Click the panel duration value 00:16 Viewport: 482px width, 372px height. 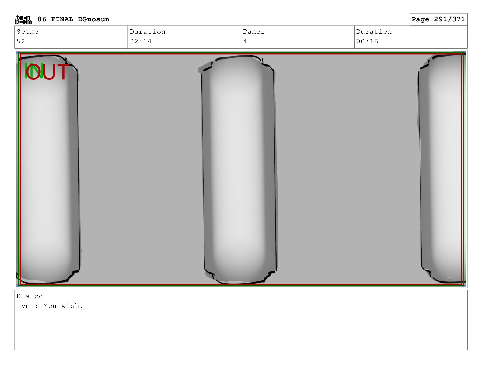coord(367,42)
